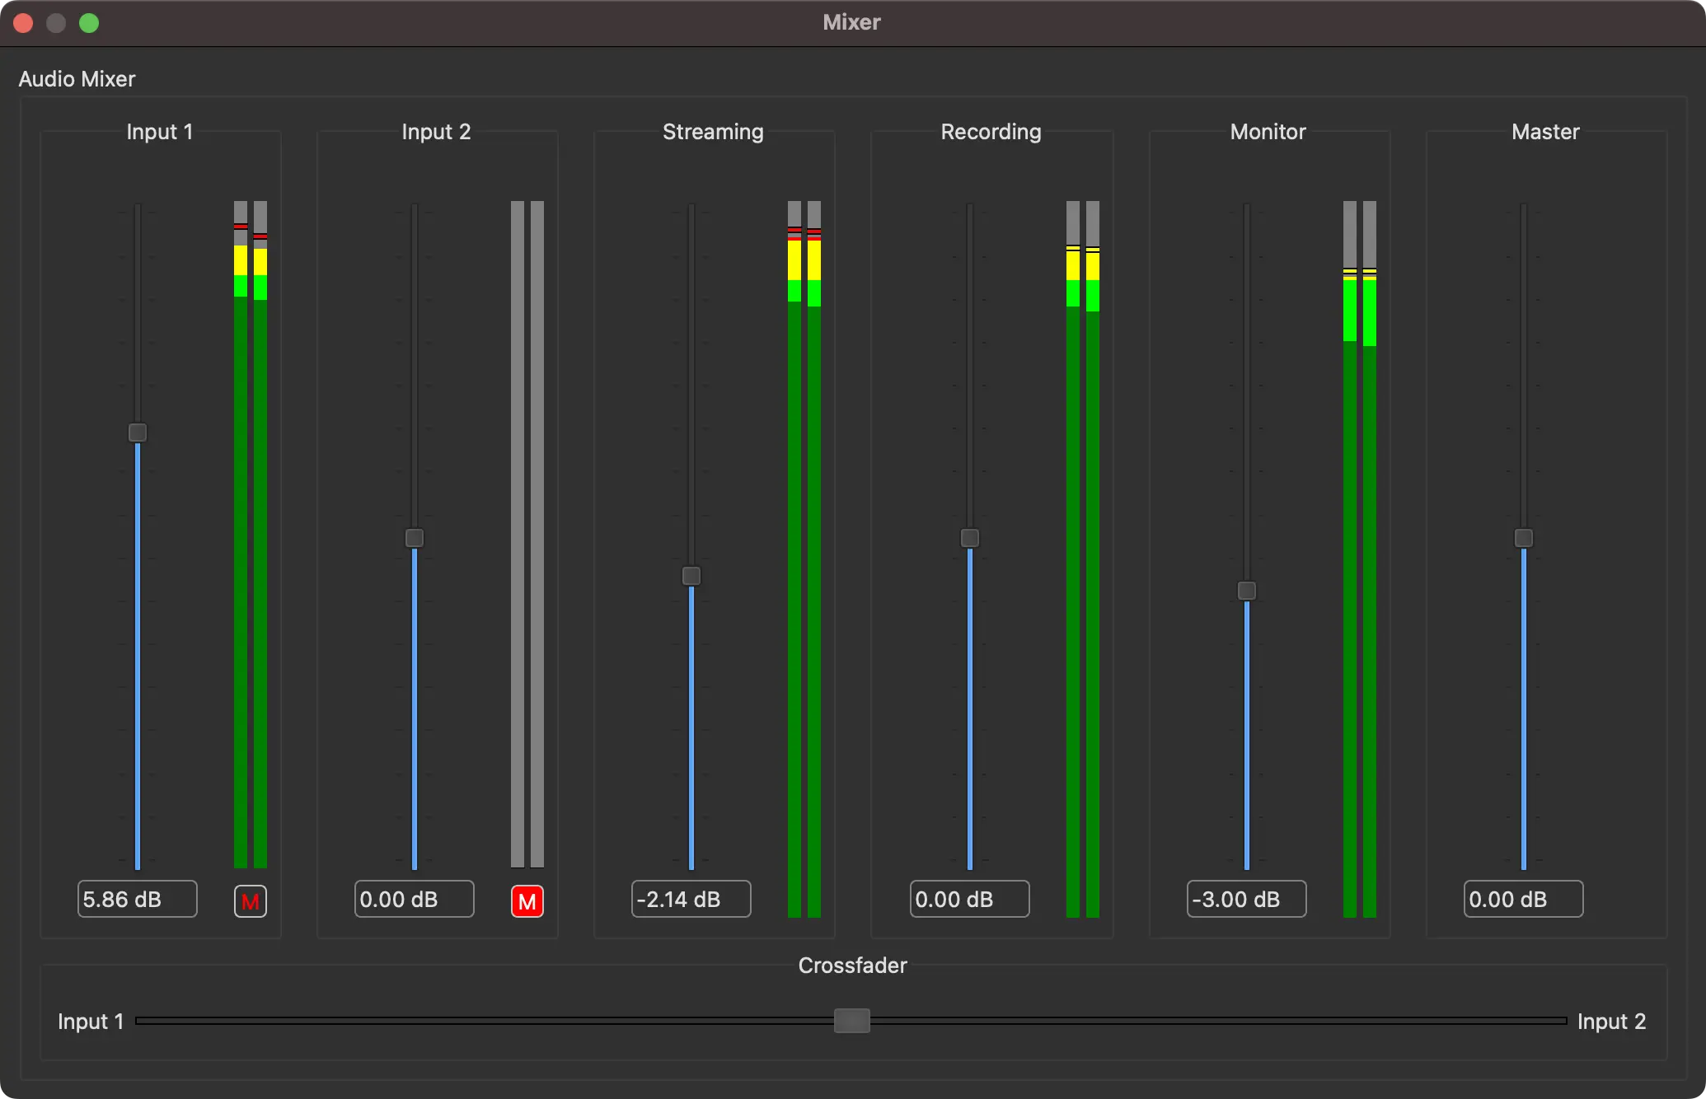Select the Master fader handle

[1522, 537]
